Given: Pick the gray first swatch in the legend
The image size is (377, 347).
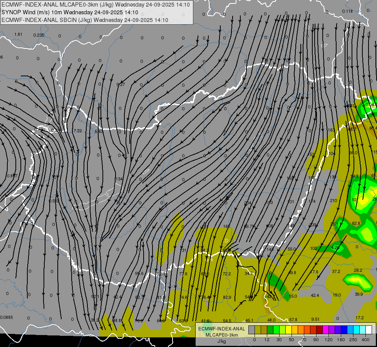Looking at the screenshot, I should [251, 330].
